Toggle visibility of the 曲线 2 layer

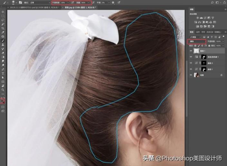pyautogui.click(x=191, y=63)
